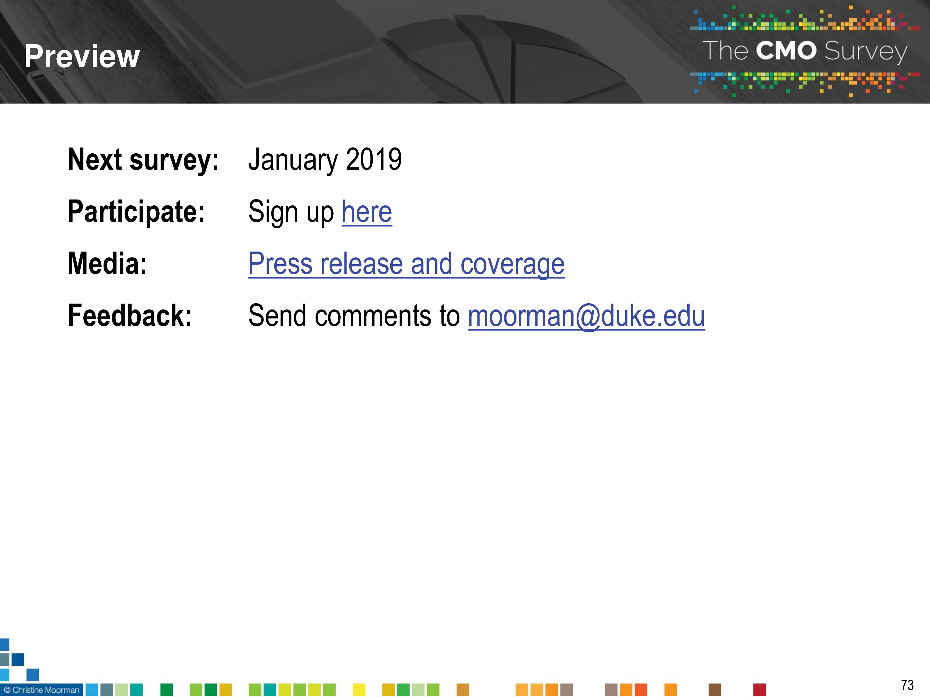Click the 'Next survey:' label
The height and width of the screenshot is (697, 930).
pyautogui.click(x=143, y=160)
